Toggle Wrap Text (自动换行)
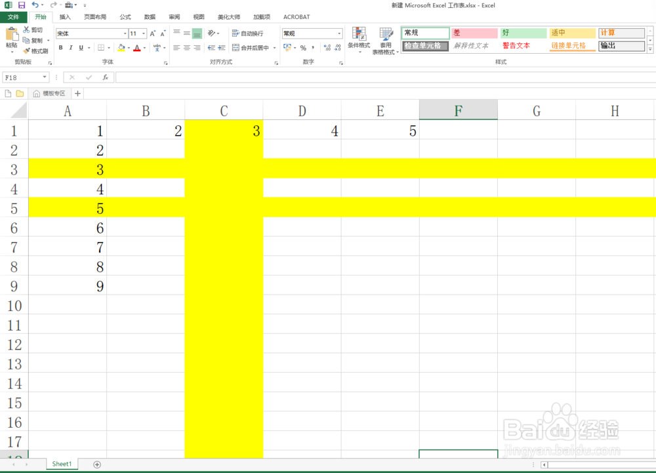 pos(248,33)
